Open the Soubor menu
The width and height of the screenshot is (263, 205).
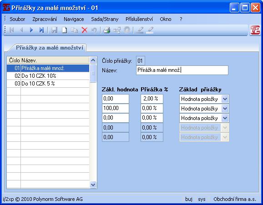17,19
